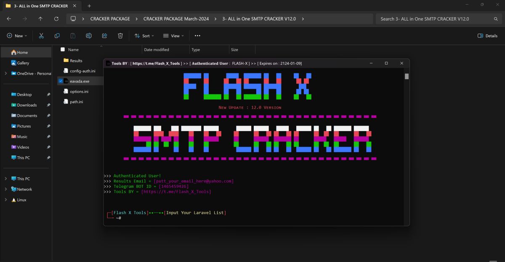505x262 pixels.
Task: Toggle the select-all checkbox in header
Action: (x=63, y=49)
